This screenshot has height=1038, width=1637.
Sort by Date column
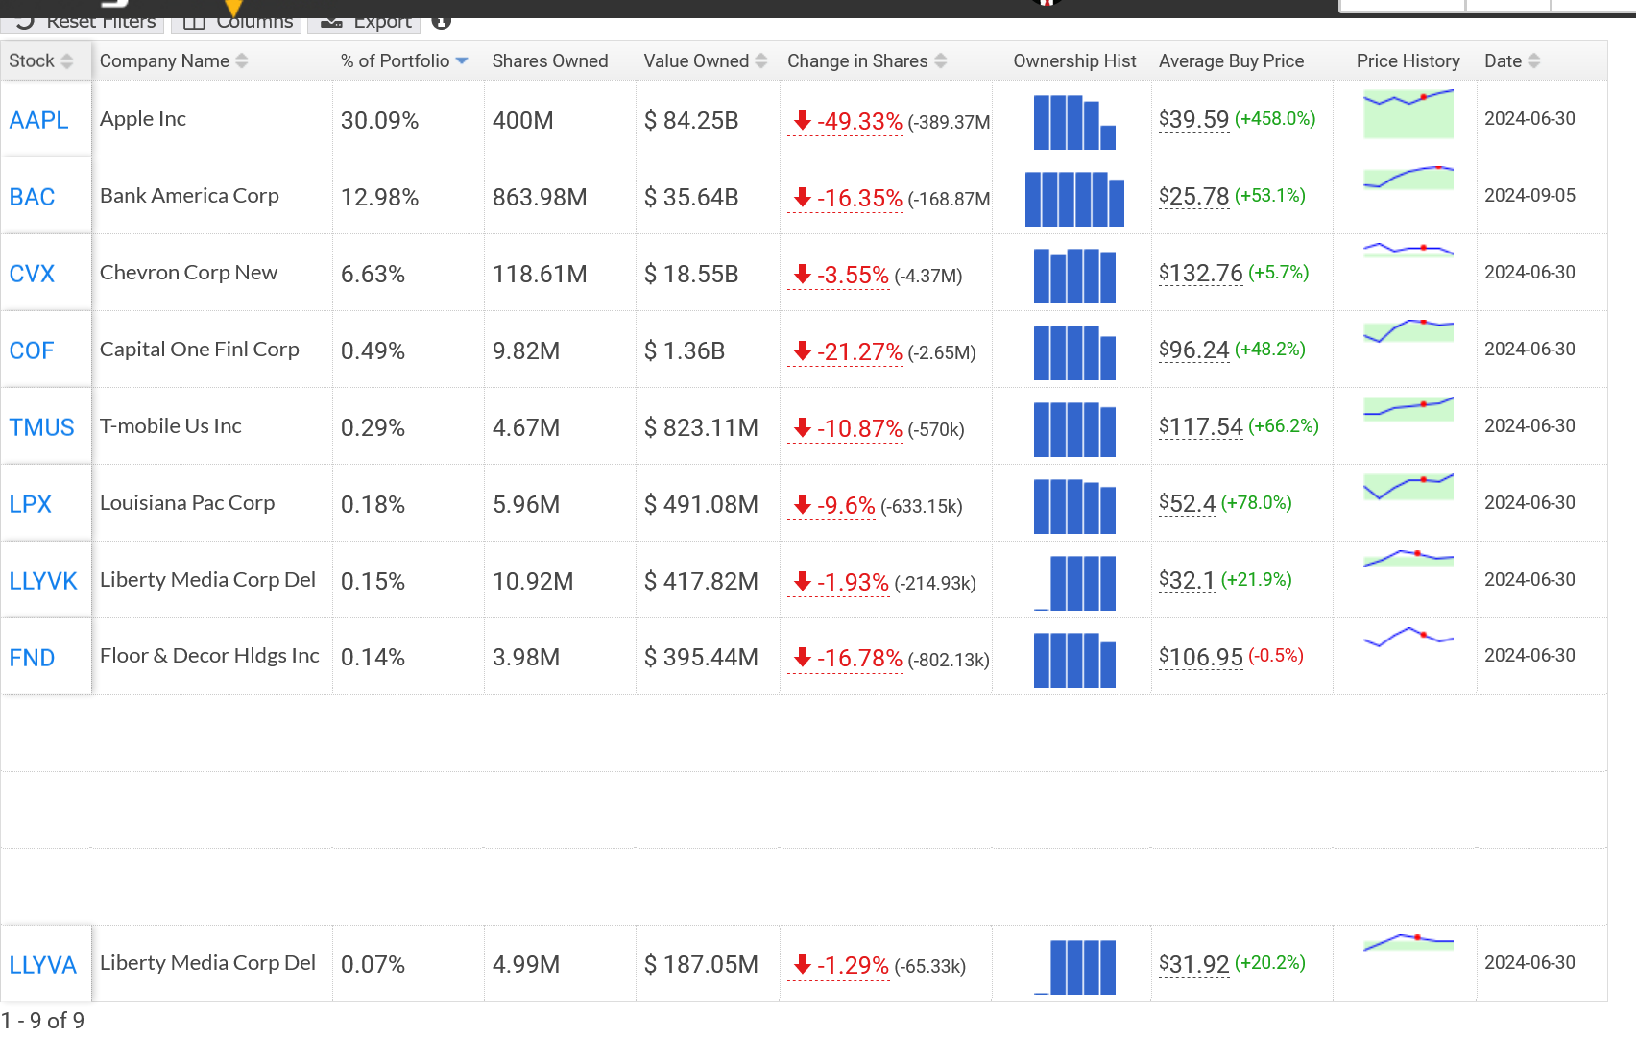[1512, 60]
